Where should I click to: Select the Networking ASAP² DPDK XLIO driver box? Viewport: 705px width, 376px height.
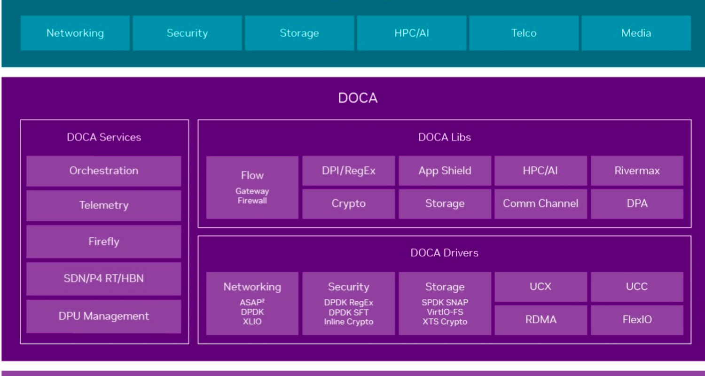252,303
